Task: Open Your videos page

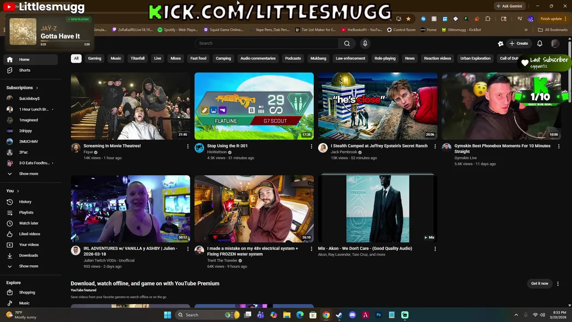Action: pyautogui.click(x=31, y=245)
